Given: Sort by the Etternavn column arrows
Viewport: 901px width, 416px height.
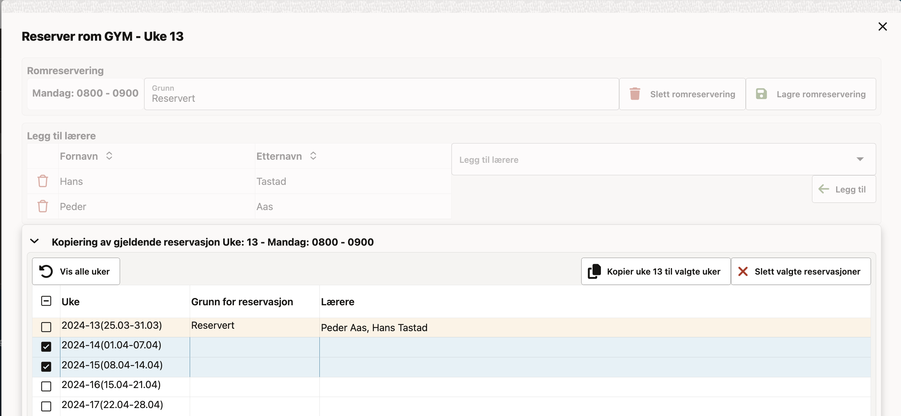Looking at the screenshot, I should pos(313,156).
